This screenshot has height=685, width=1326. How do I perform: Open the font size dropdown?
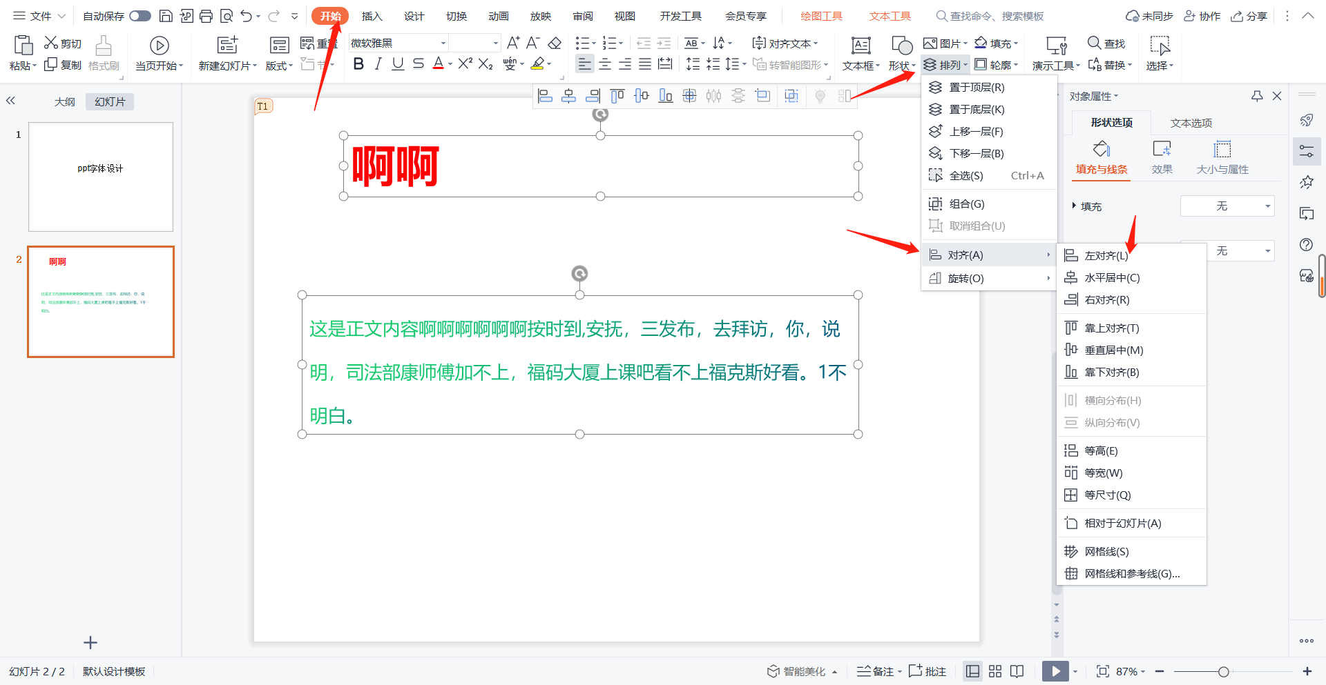[x=495, y=43]
